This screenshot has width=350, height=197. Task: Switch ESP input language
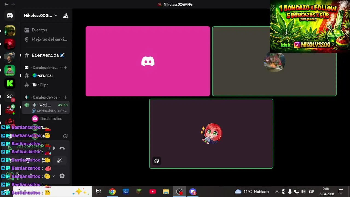coord(311,192)
